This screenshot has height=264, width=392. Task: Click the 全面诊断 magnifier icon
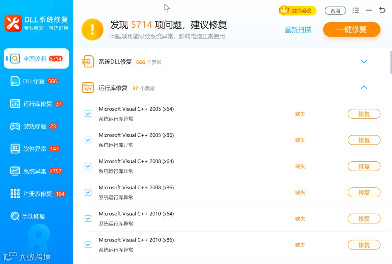(x=15, y=59)
